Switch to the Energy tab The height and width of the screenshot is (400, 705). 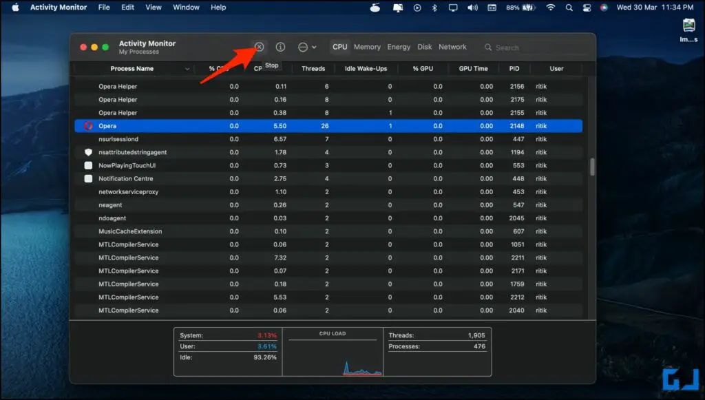pos(399,47)
